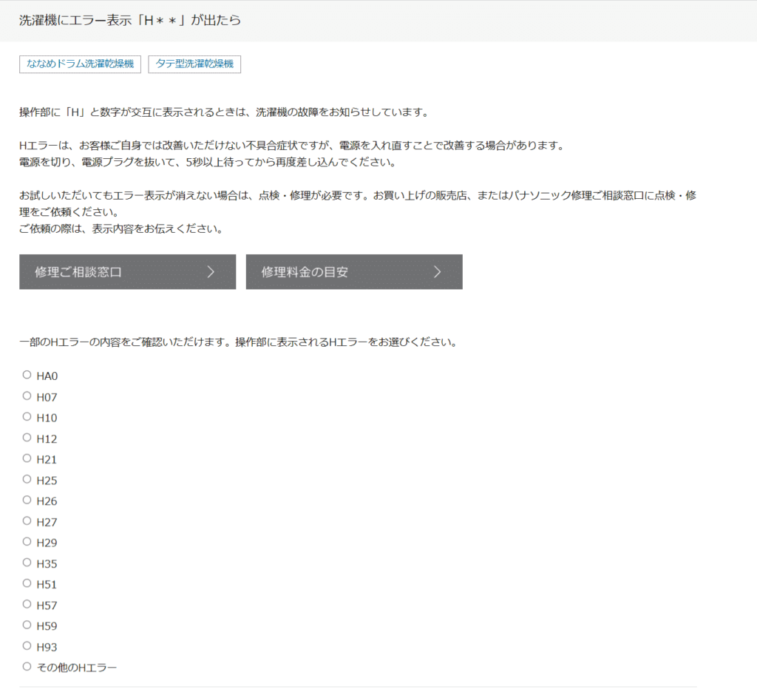
Task: Select the H59 radio button
Action: click(27, 625)
